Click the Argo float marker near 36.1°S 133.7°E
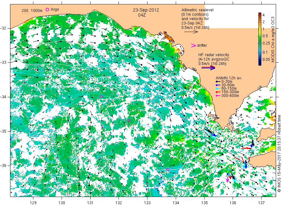283x207 pixels. tap(168, 170)
